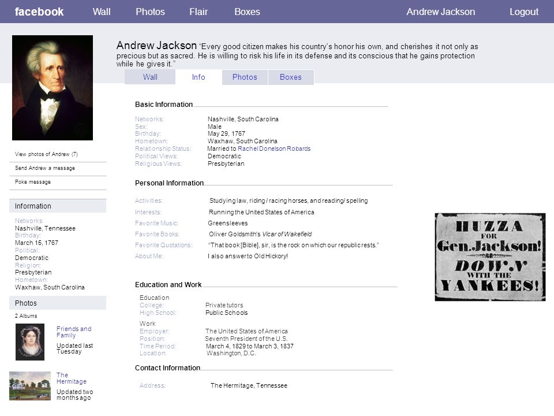The height and width of the screenshot is (416, 554).
Task: Click sidebar birthday March 15, 1767
Action: click(x=36, y=243)
